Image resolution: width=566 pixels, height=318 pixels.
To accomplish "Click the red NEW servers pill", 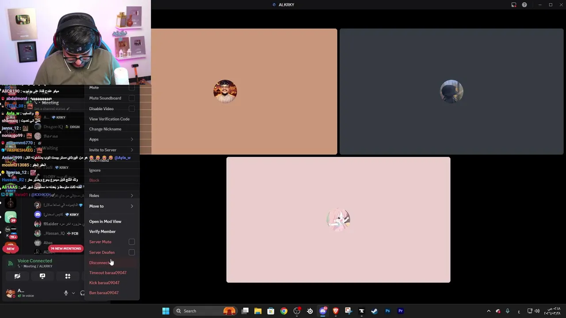I will (11, 249).
